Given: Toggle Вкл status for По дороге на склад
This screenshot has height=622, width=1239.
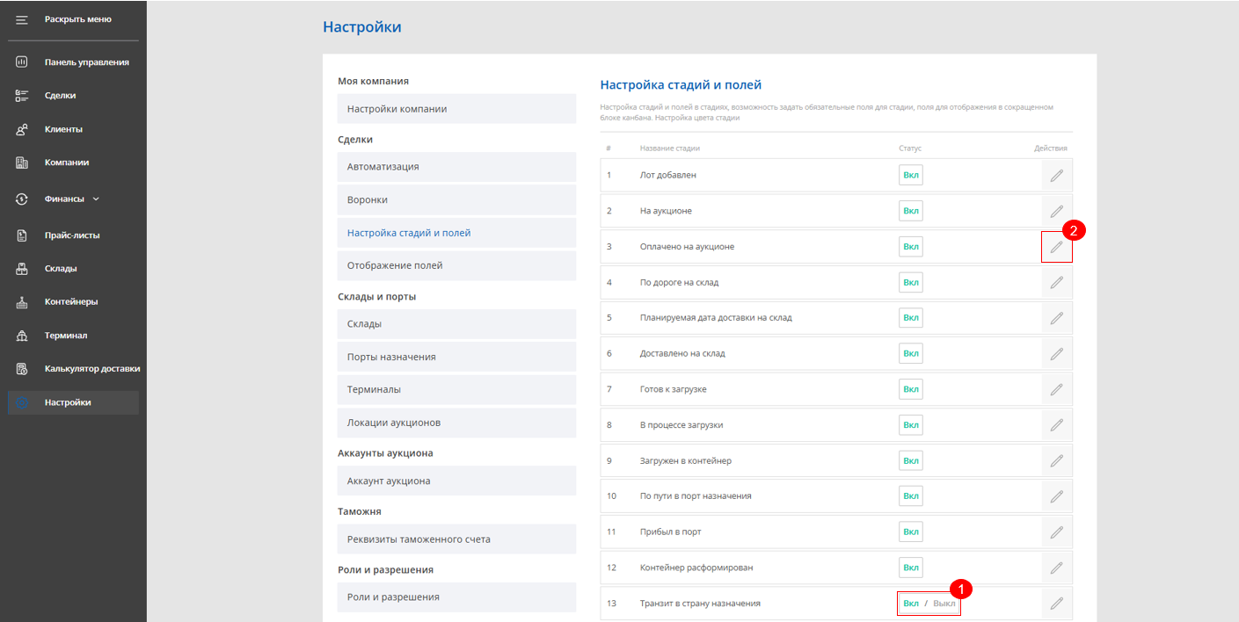Looking at the screenshot, I should click(x=911, y=282).
